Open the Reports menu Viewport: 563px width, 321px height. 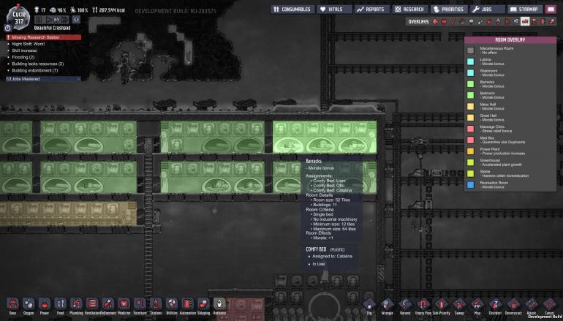371,10
